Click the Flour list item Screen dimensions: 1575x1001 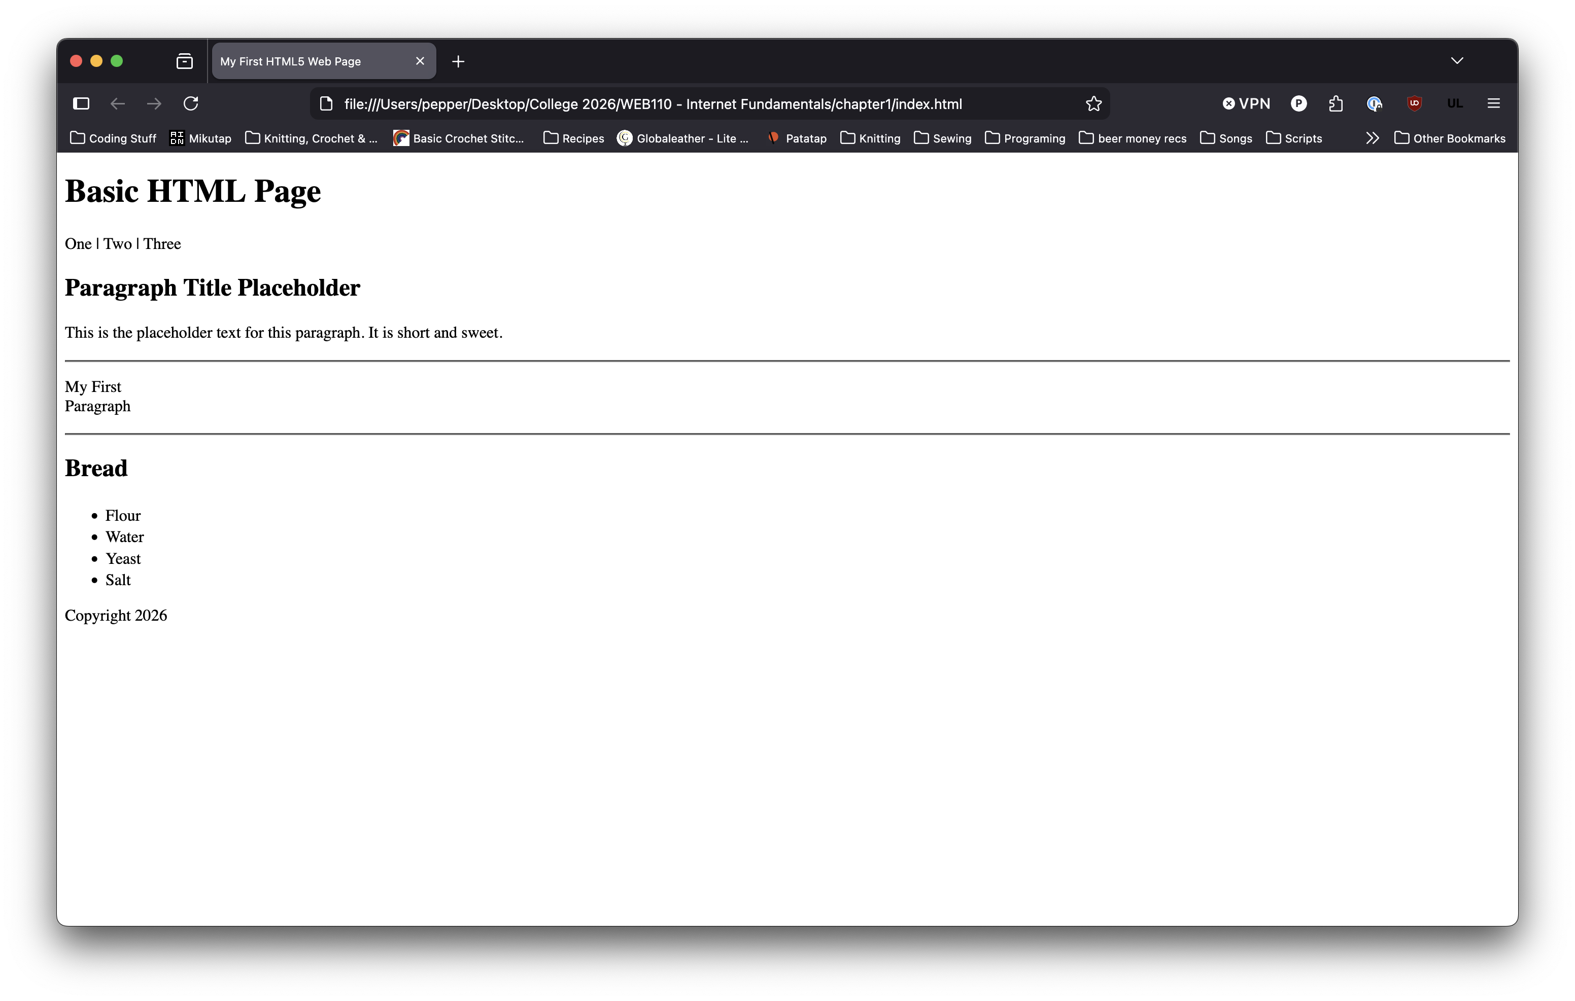pos(123,515)
